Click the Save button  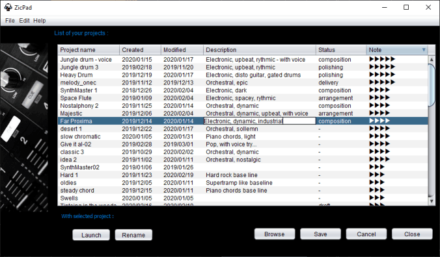320,234
